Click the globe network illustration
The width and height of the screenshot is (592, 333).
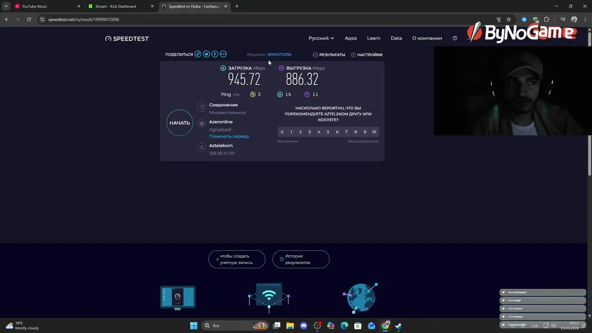click(361, 298)
